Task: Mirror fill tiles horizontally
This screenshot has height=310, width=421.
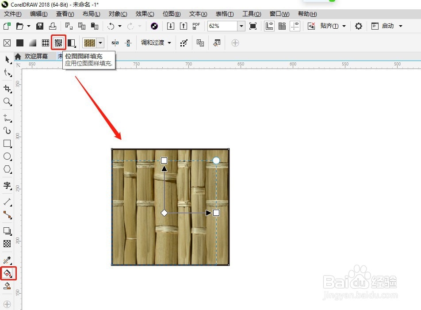Action: [x=115, y=43]
